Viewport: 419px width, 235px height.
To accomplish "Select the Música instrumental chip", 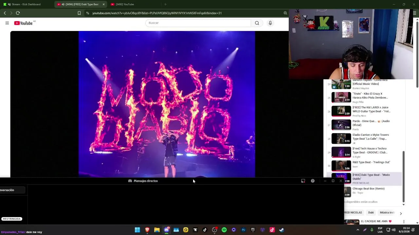I will (x=387, y=212).
